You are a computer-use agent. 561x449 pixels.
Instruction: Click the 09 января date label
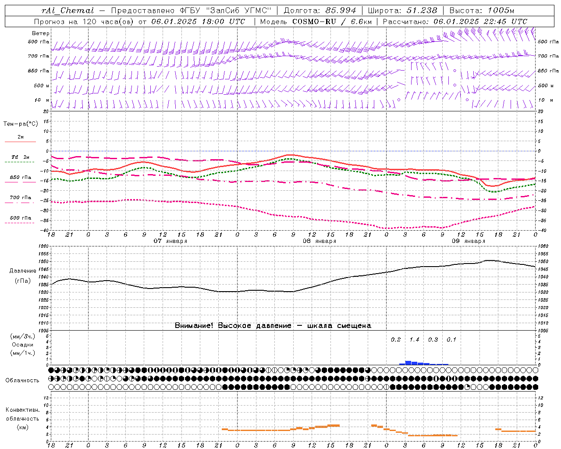pos(469,241)
